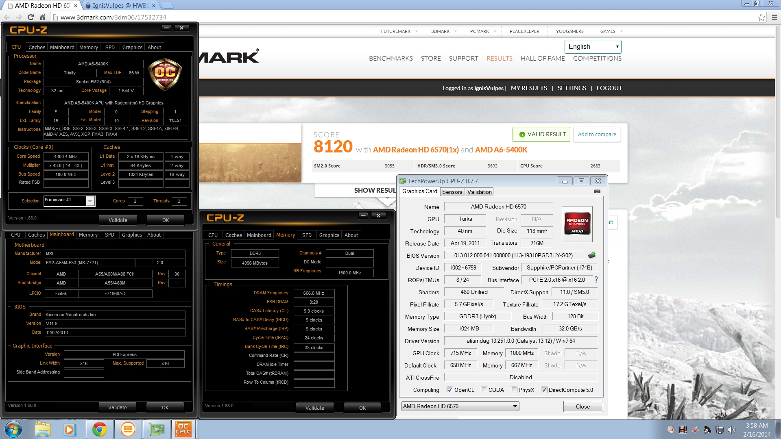
Task: Expand the PCMARK top menu
Action: pyautogui.click(x=483, y=31)
